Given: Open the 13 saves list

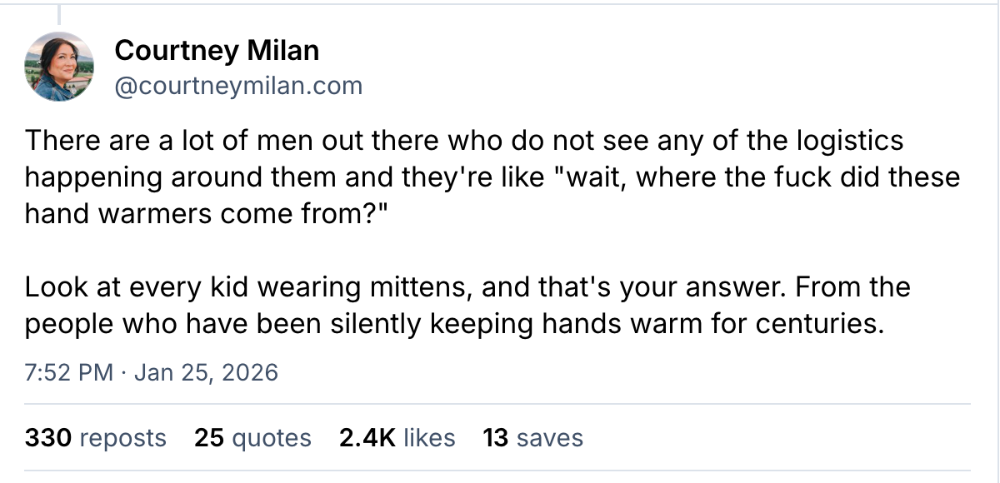Looking at the screenshot, I should click(531, 437).
